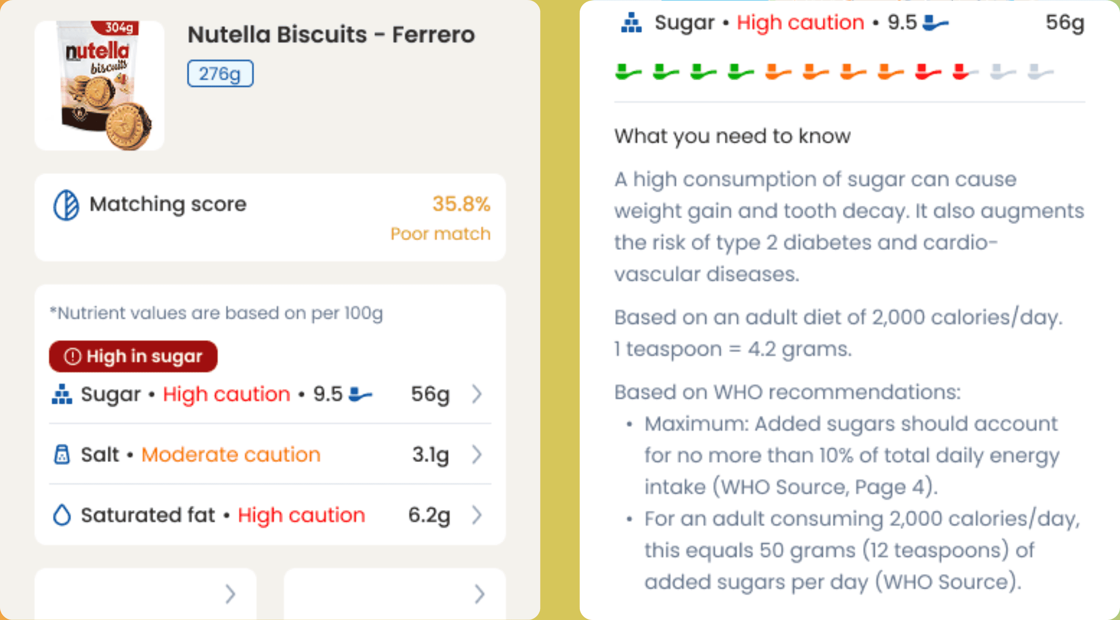Click the salt shaker icon
Viewport: 1120px width, 620px height.
click(62, 454)
